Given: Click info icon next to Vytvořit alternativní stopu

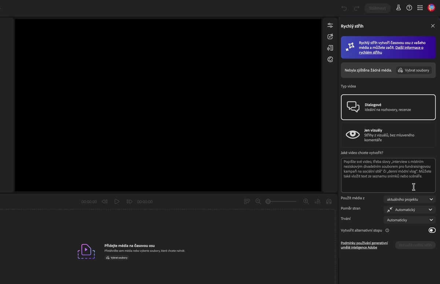Looking at the screenshot, I should click(387, 230).
